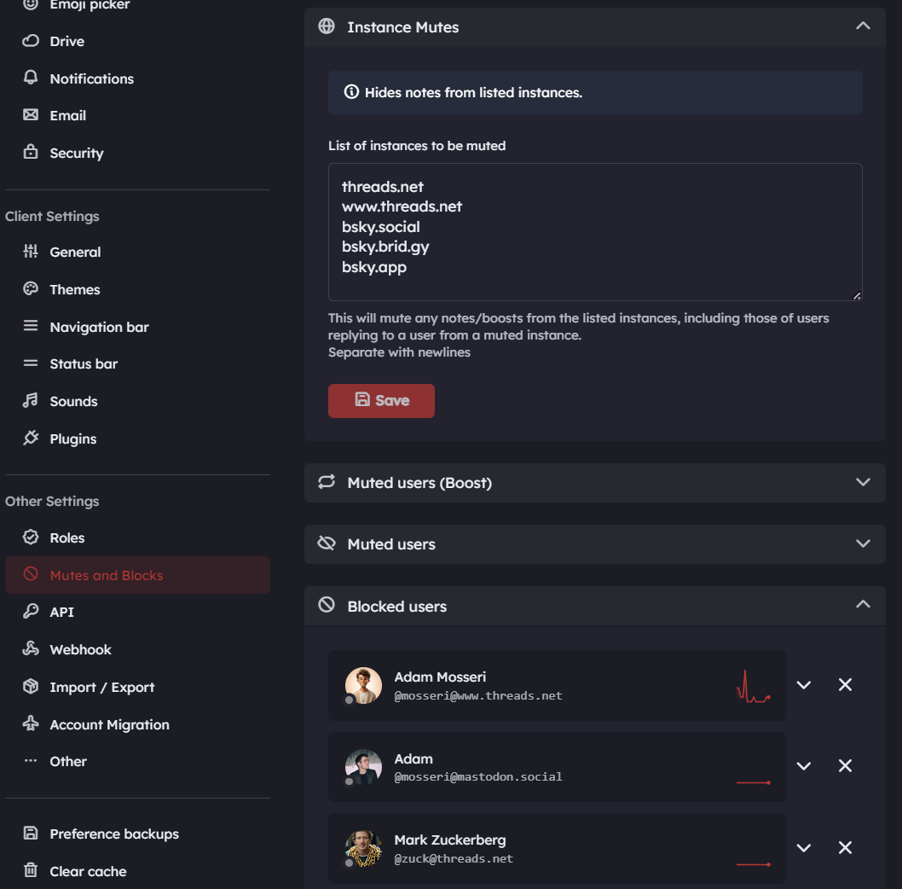Image resolution: width=902 pixels, height=889 pixels.
Task: Open the General client settings page
Action: click(x=75, y=252)
